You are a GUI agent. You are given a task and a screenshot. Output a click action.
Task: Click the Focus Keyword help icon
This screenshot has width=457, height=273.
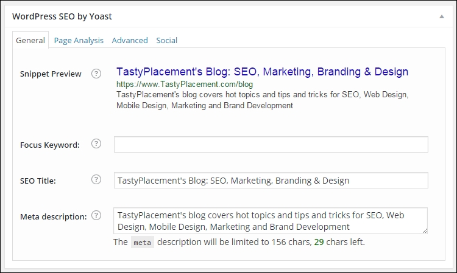tap(96, 143)
